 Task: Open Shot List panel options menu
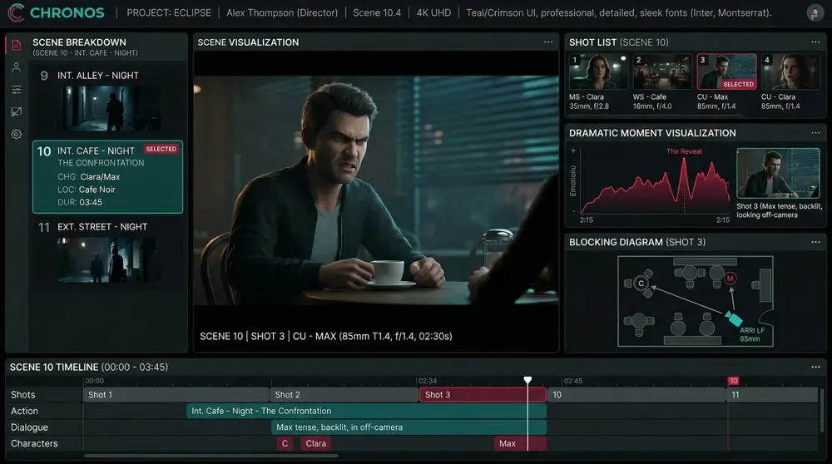pos(815,42)
